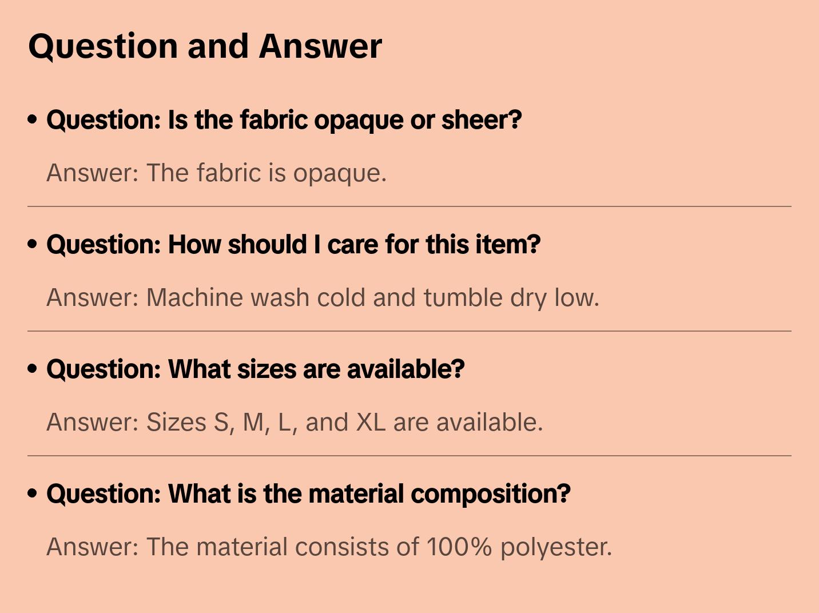
Task: Click "tumble dry low" in the care answer
Action: [511, 298]
